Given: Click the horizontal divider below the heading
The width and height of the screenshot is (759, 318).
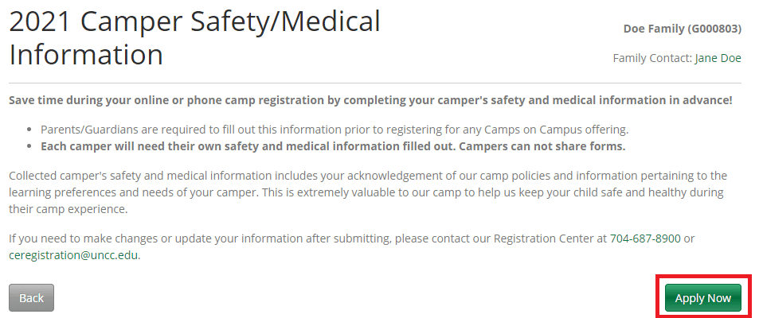Looking at the screenshot, I should (x=374, y=83).
